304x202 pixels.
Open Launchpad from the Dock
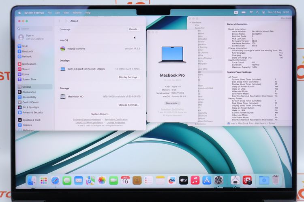coord(43,181)
